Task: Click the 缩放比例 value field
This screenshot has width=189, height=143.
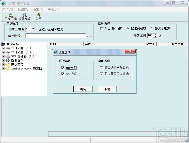Action: click(150, 35)
